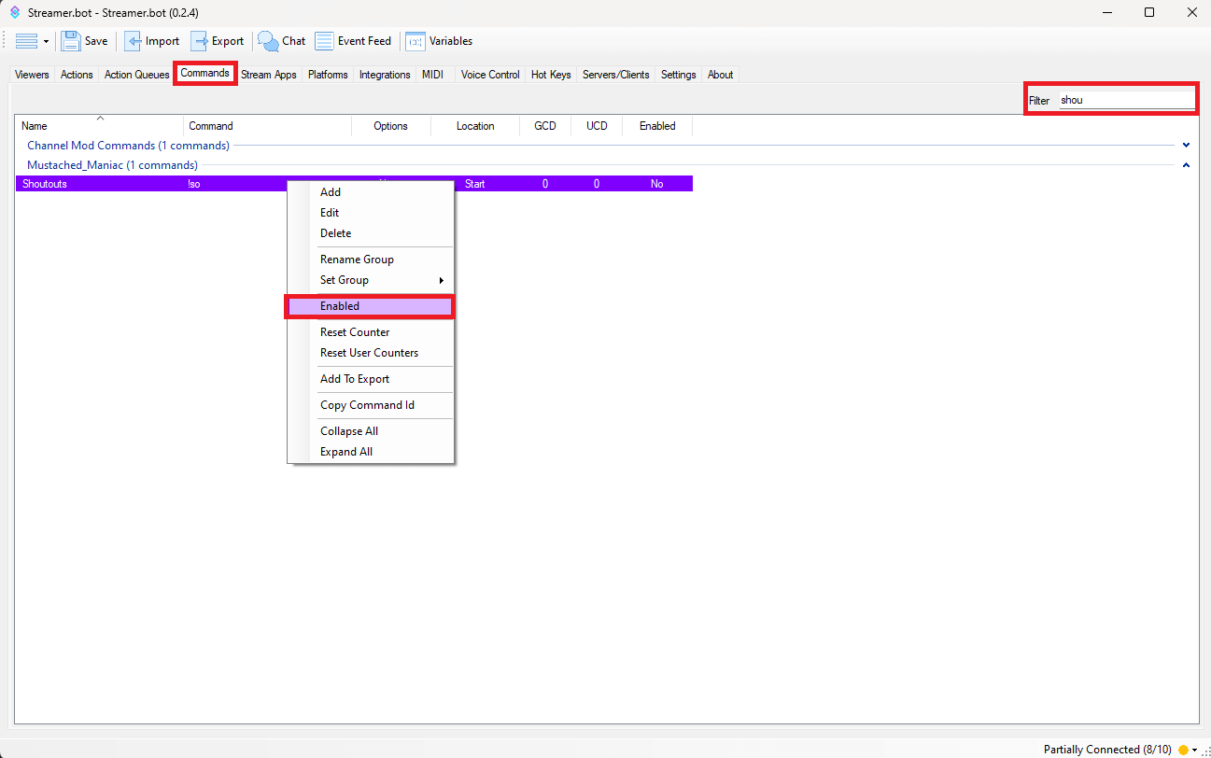
Task: Open the Event Feed list icon
Action: coord(324,41)
